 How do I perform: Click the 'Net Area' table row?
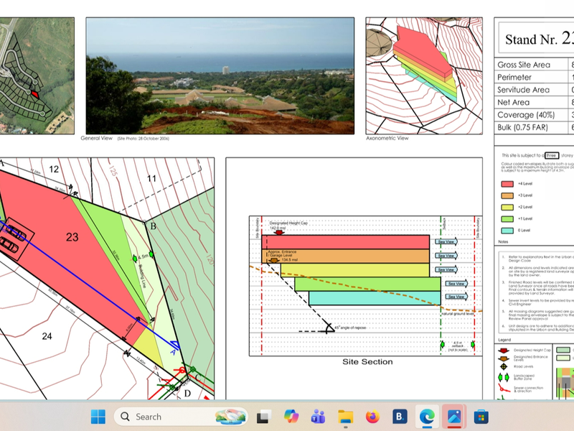coord(534,102)
